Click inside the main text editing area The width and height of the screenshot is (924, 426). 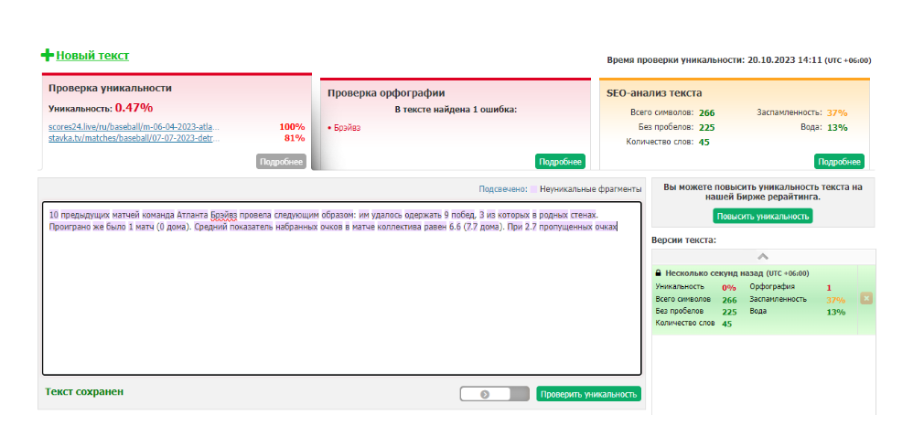342,289
